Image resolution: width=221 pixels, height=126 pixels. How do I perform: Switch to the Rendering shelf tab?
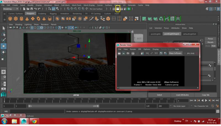(x=77, y=14)
